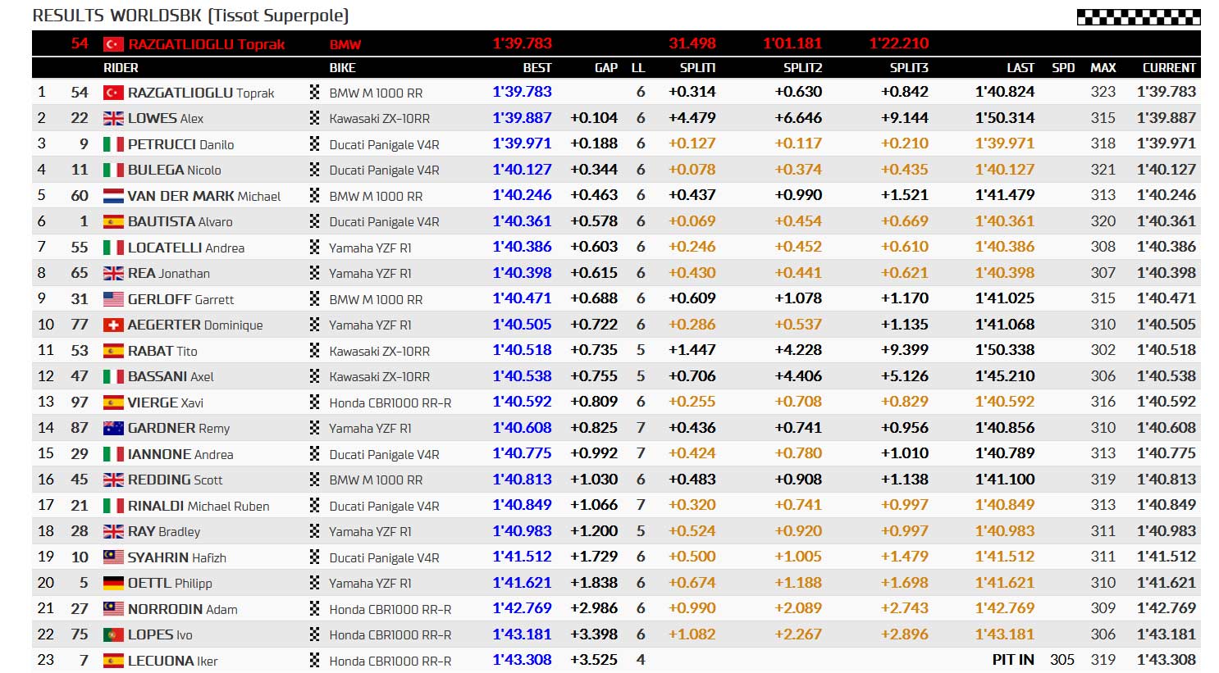Viewport: 1219px width, 673px height.
Task: Click the red BMW label in leader banner
Action: pos(345,44)
